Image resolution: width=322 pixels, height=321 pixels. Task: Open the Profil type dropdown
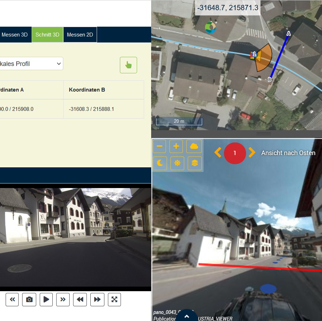click(31, 64)
